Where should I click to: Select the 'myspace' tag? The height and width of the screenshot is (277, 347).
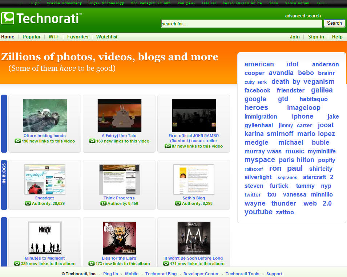[x=260, y=160]
